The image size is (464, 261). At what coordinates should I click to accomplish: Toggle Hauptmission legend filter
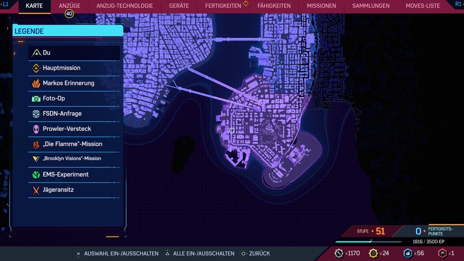tap(74, 68)
